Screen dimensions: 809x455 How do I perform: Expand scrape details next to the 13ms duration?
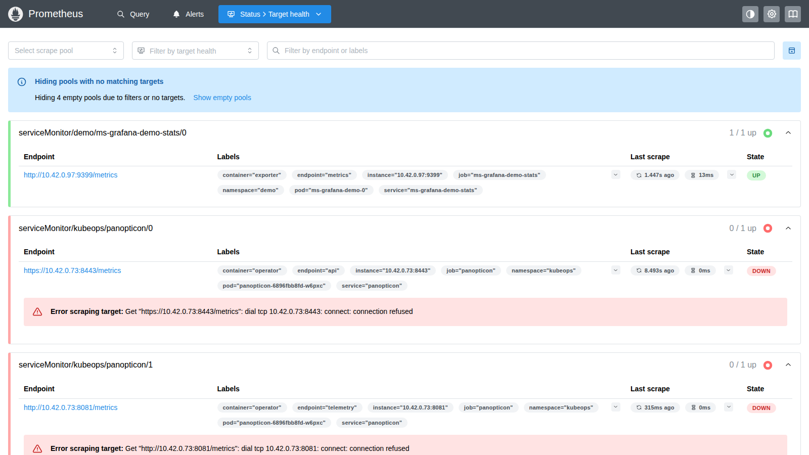[x=732, y=175]
